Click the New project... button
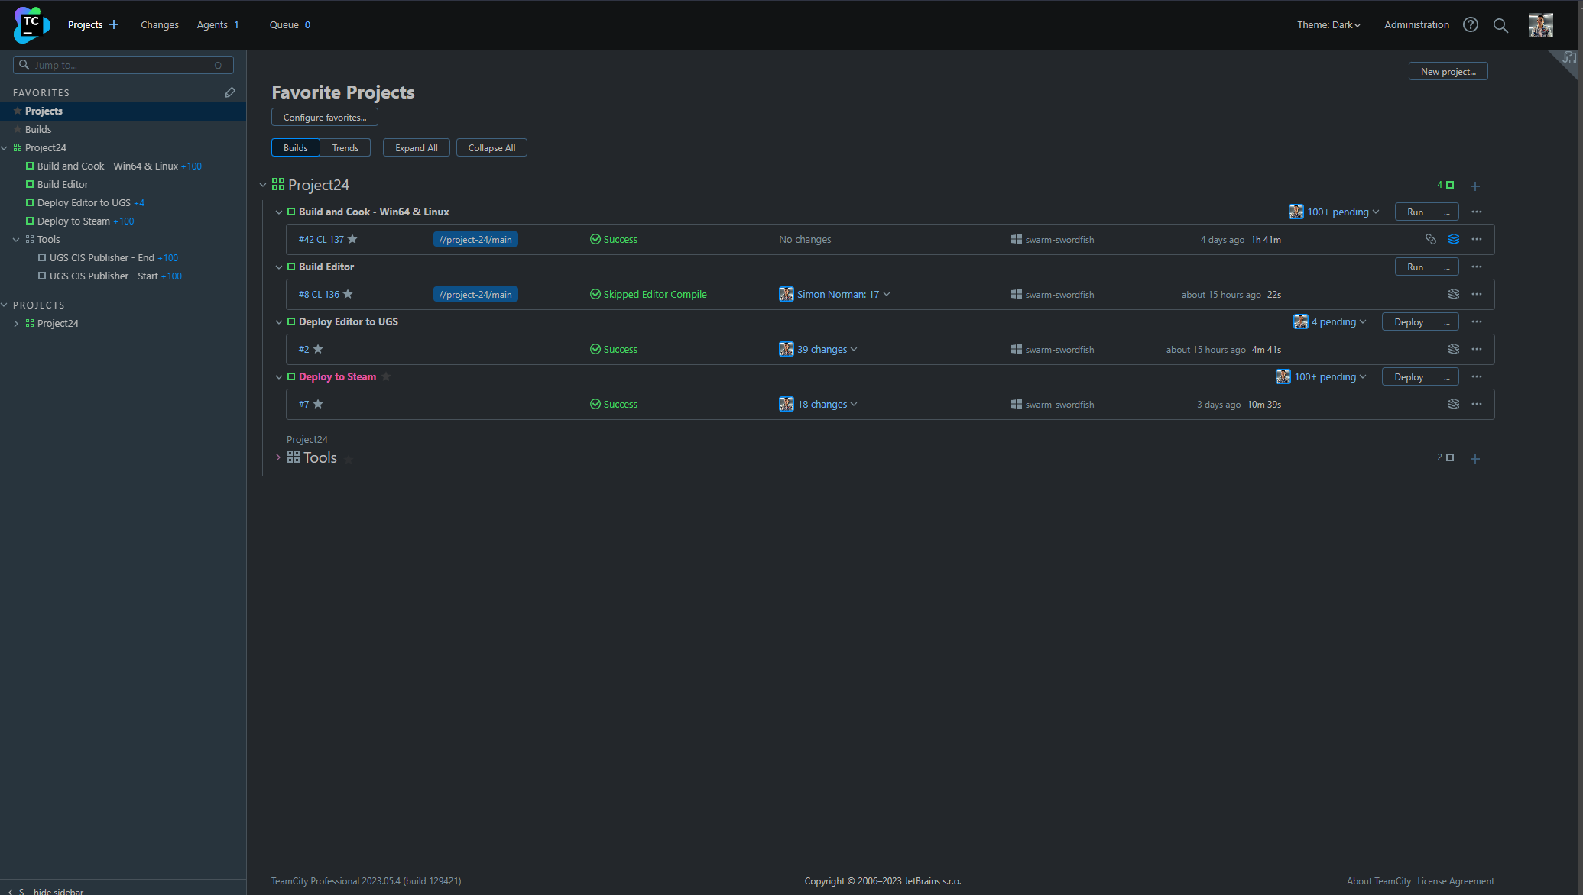Viewport: 1583px width, 895px height. [1448, 71]
